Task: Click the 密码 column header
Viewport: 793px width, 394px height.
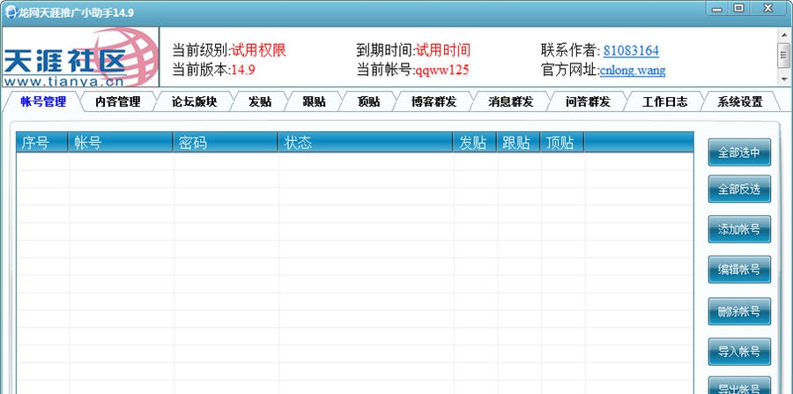Action: pyautogui.click(x=225, y=143)
